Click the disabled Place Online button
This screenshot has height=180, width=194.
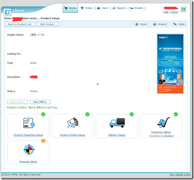(x=17, y=102)
